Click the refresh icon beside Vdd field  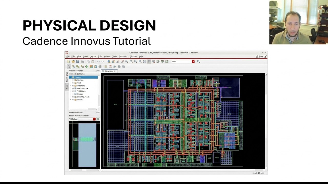(98, 119)
